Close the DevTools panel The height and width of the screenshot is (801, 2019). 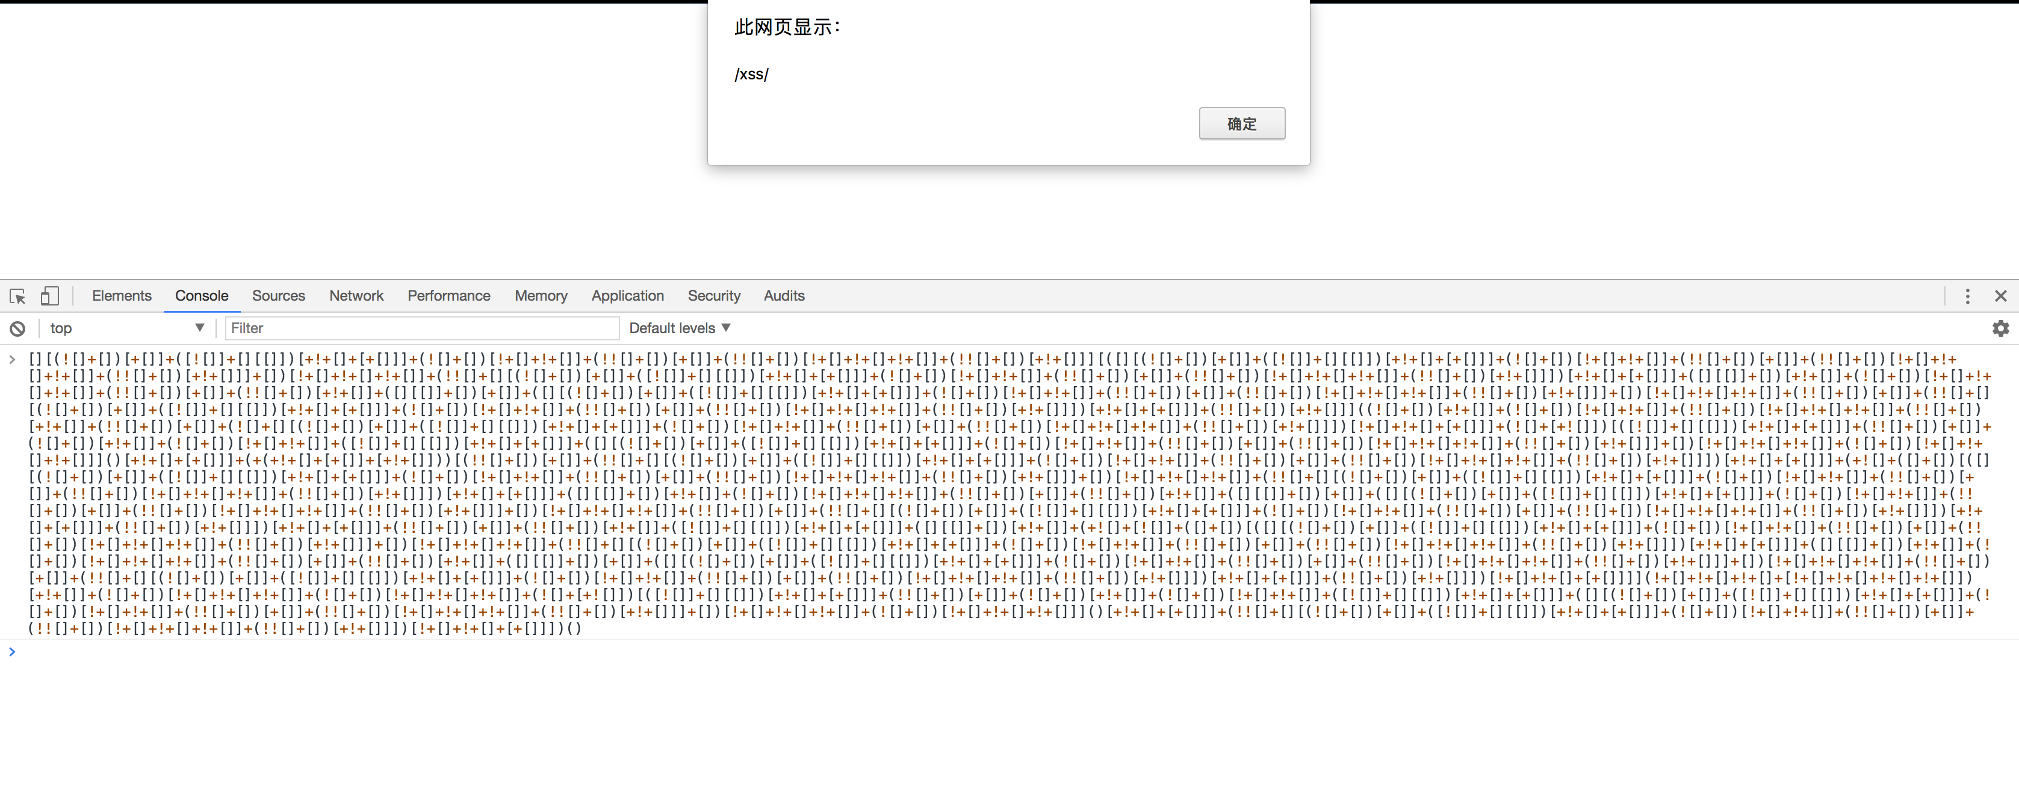coord(2002,296)
